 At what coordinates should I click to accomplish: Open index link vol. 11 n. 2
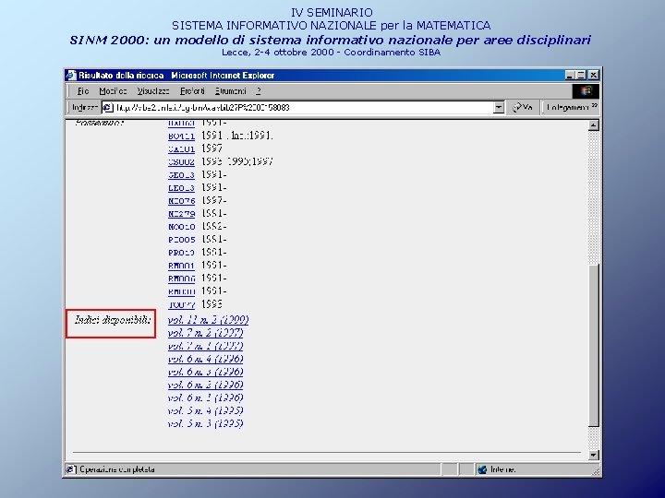pyautogui.click(x=208, y=320)
